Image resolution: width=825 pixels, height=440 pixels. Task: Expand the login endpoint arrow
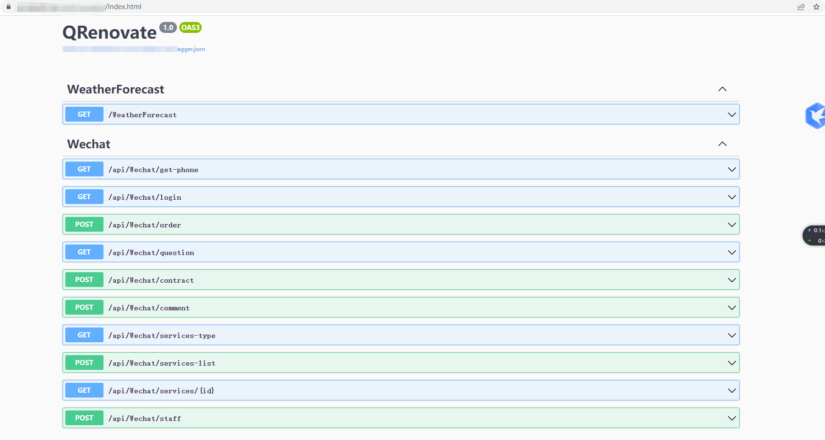(x=732, y=197)
